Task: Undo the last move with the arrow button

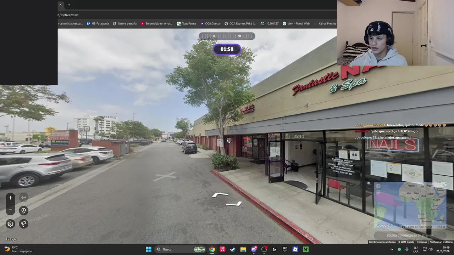Action: (x=23, y=198)
